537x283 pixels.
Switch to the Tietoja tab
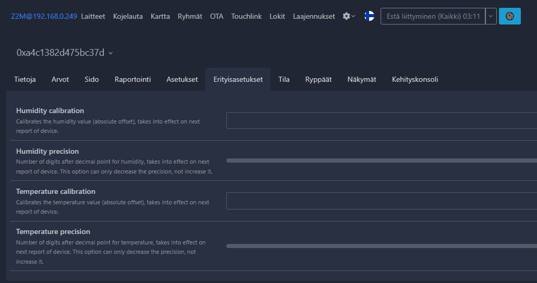[x=25, y=79]
